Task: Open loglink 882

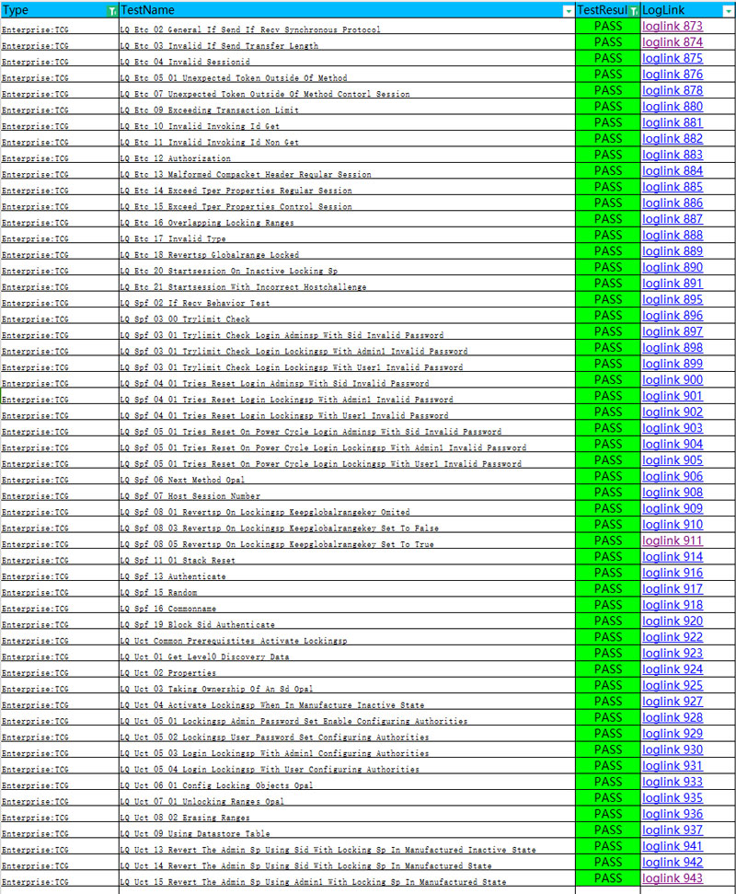Action: click(x=673, y=138)
